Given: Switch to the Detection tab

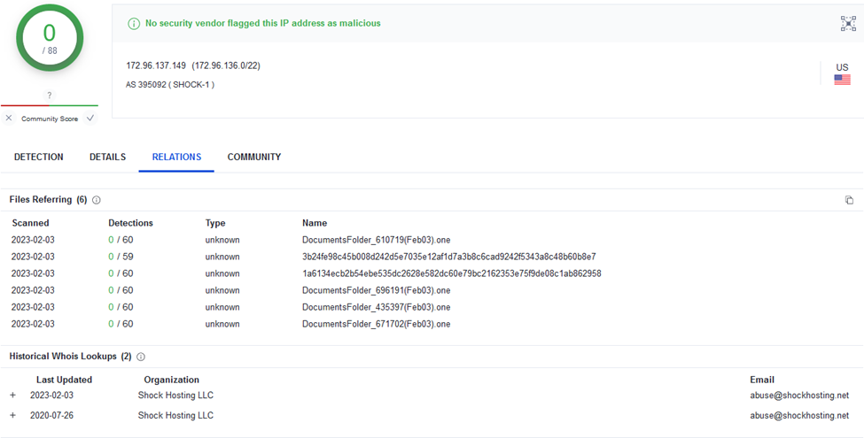Looking at the screenshot, I should [39, 157].
